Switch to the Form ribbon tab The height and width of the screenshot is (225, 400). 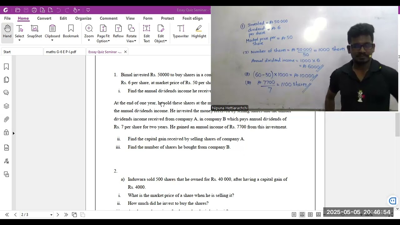[148, 18]
